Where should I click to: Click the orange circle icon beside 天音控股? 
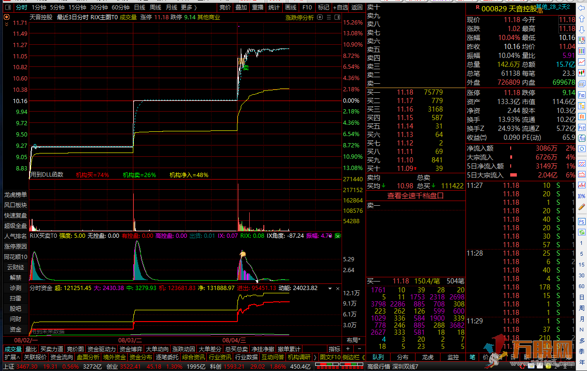[6, 17]
